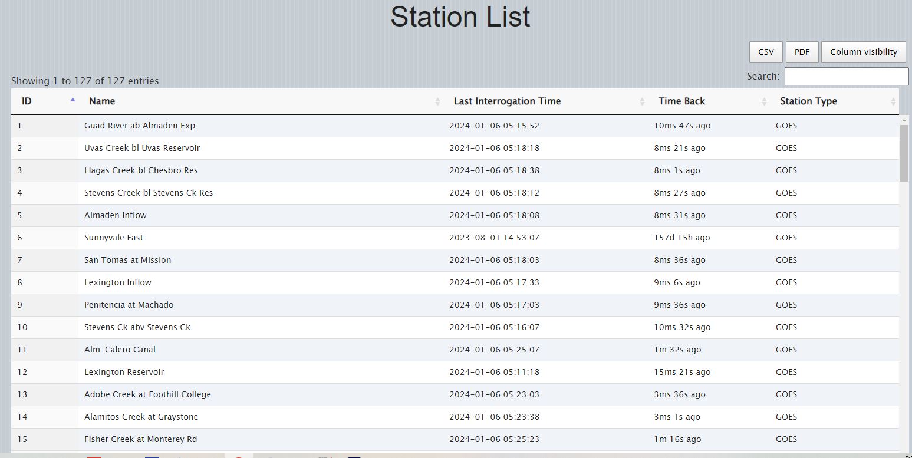Screen dimensions: 912x458
Task: Export the table with the CSV button
Action: point(766,52)
